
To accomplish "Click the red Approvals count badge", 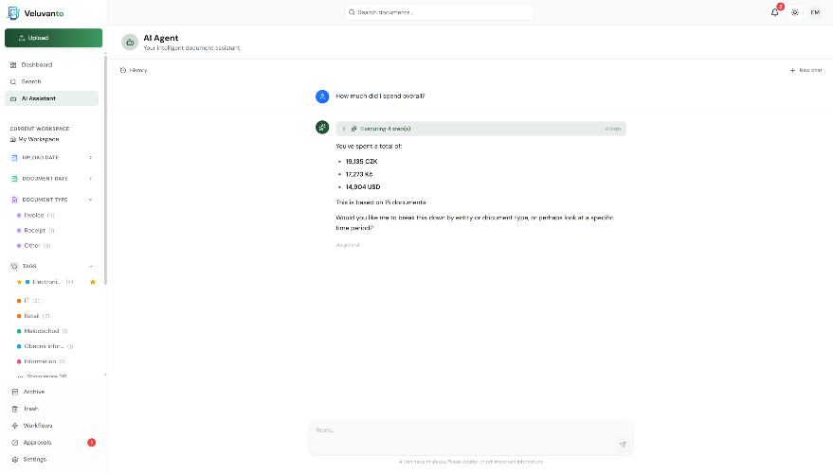I will pyautogui.click(x=91, y=443).
